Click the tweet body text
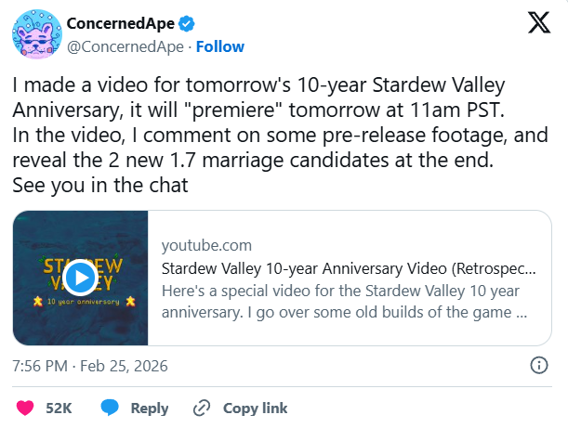This screenshot has height=428, width=568. [x=279, y=135]
